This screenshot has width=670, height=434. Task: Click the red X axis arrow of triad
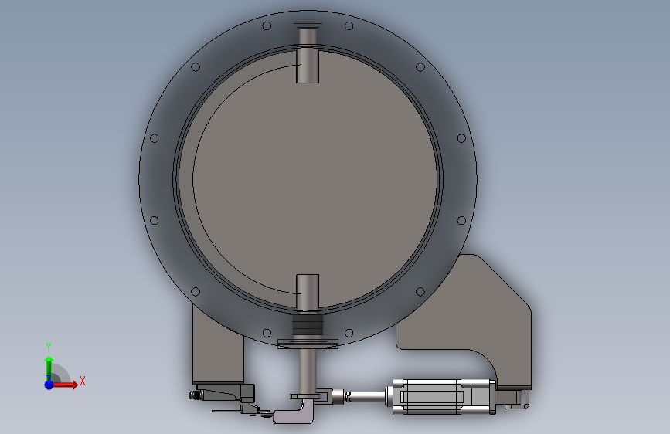coord(65,385)
